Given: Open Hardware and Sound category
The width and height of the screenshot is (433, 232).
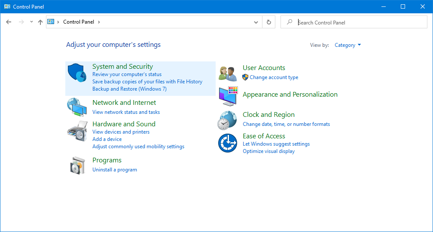Looking at the screenshot, I should click(124, 124).
